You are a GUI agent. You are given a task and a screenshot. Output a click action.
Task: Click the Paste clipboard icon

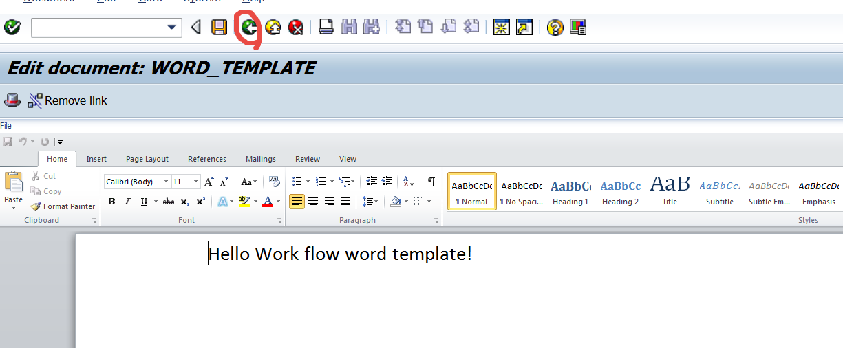[14, 182]
